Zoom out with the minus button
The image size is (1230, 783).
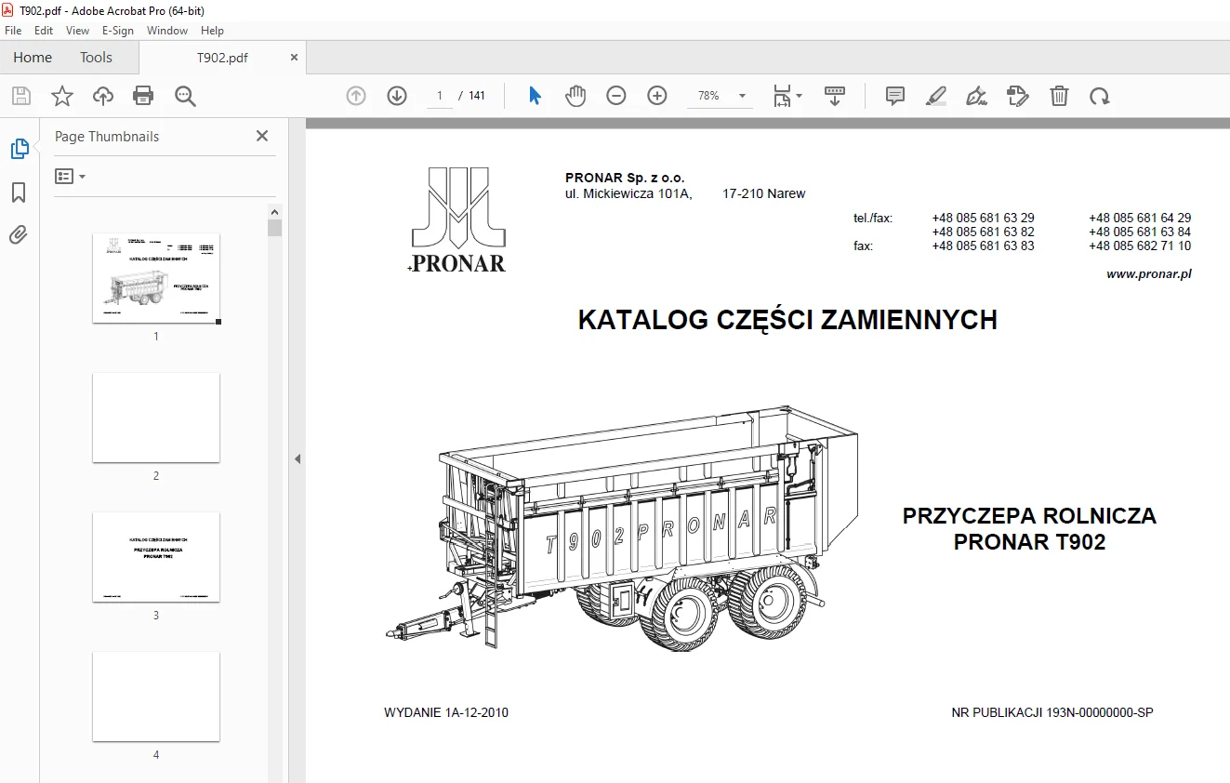(x=616, y=96)
